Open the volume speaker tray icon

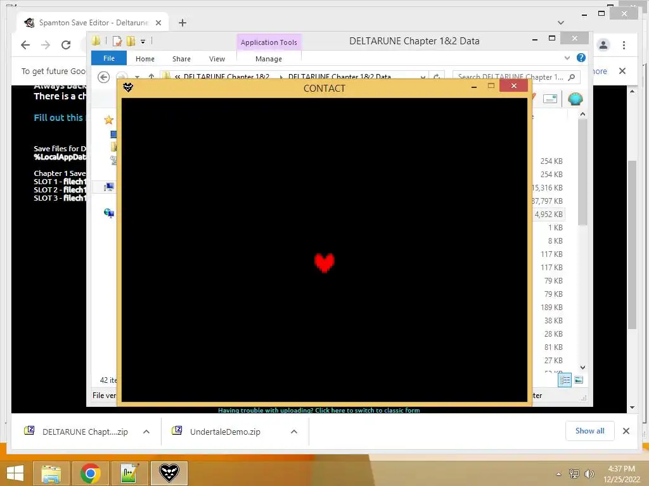[589, 474]
